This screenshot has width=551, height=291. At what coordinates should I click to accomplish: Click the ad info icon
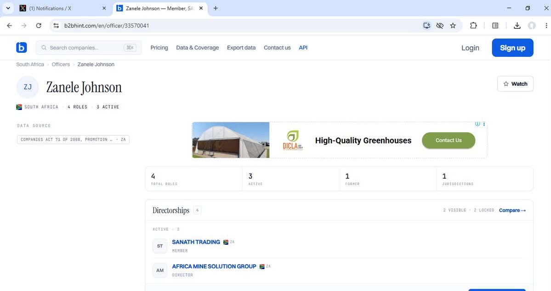coord(477,124)
